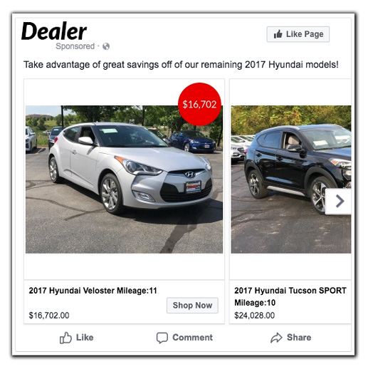Click the Sponsored label
Screen dimensions: 368x374
tap(75, 46)
